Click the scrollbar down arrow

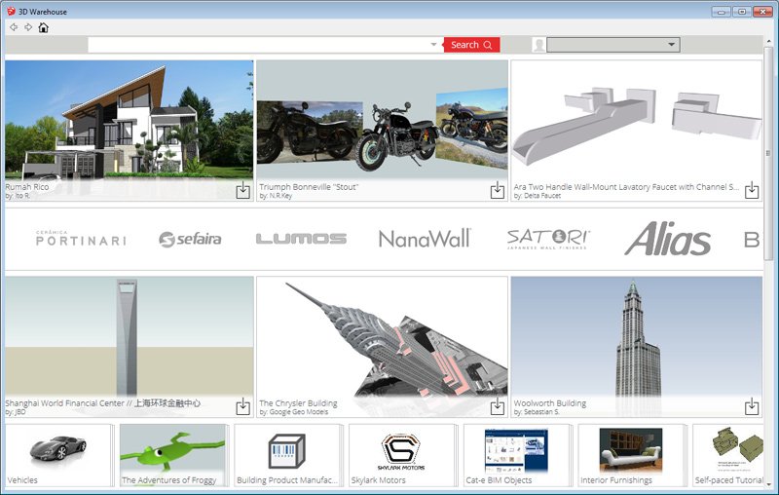click(x=768, y=483)
